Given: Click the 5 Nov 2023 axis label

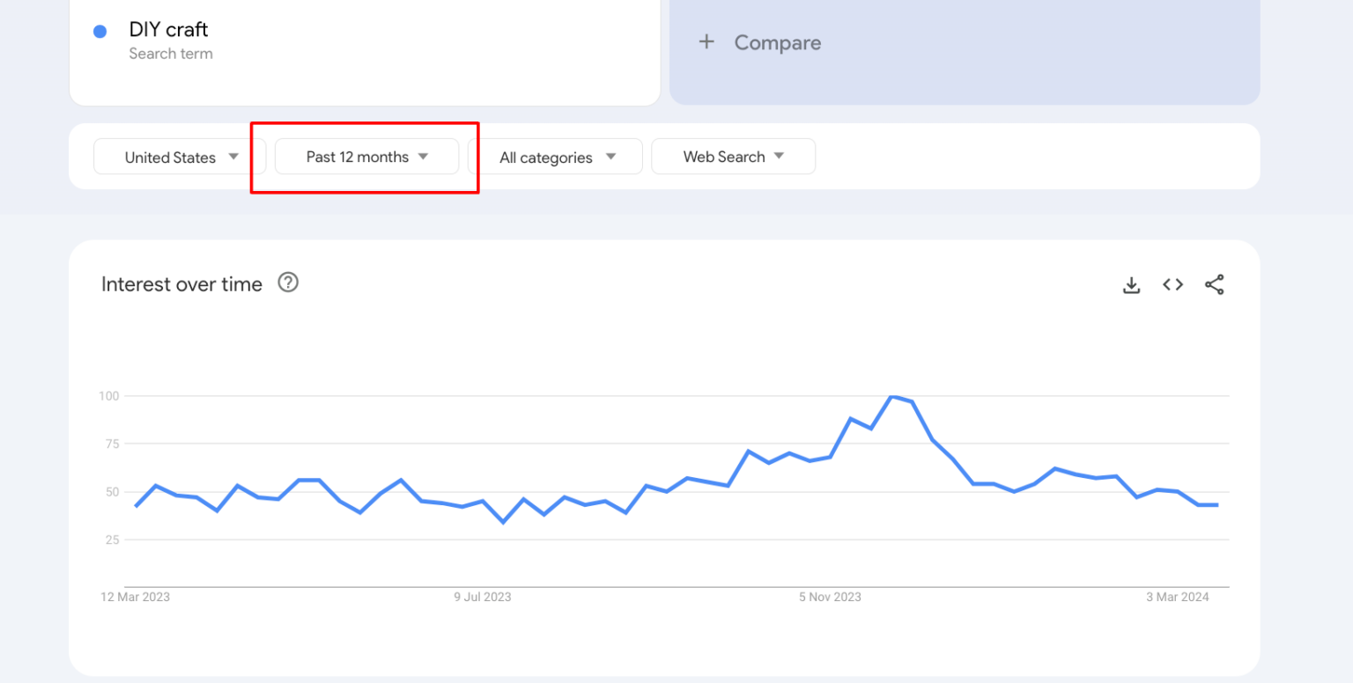Looking at the screenshot, I should coord(829,597).
